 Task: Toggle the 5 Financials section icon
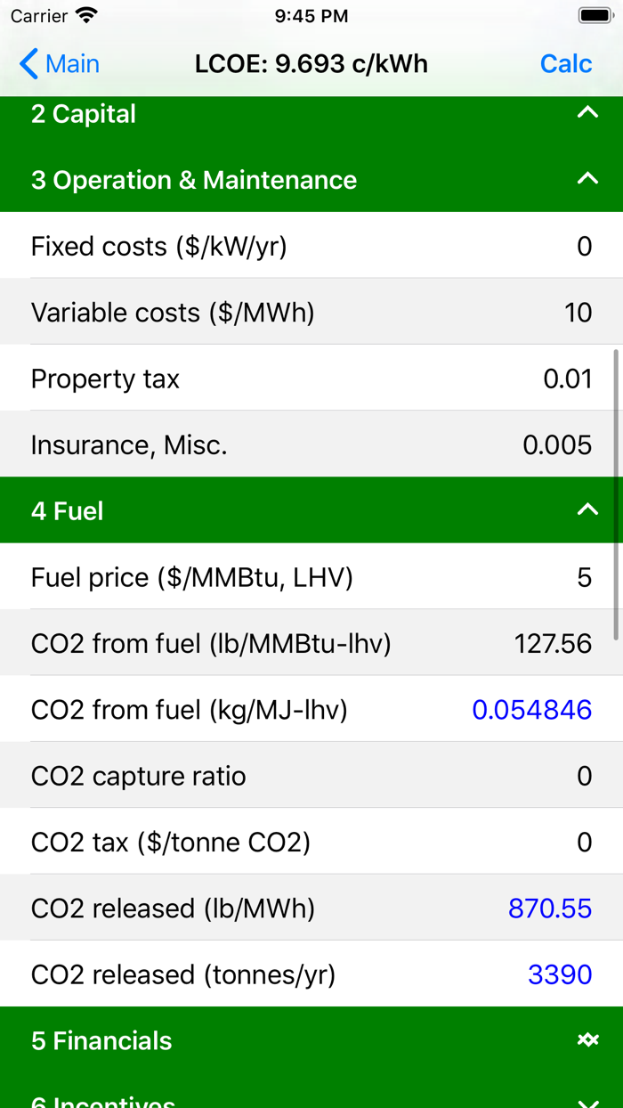click(x=587, y=1040)
